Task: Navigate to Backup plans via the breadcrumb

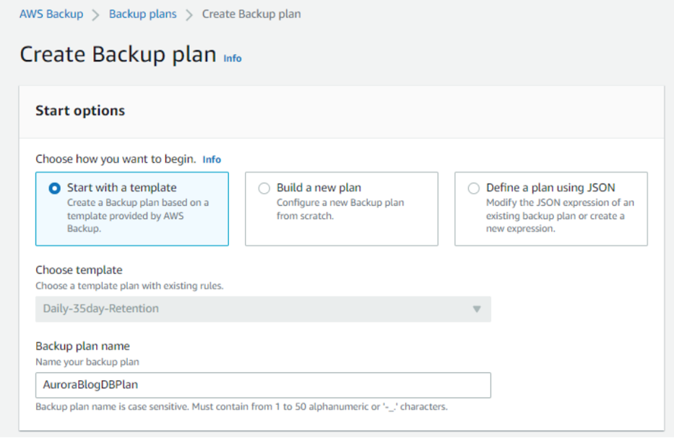Action: click(142, 13)
